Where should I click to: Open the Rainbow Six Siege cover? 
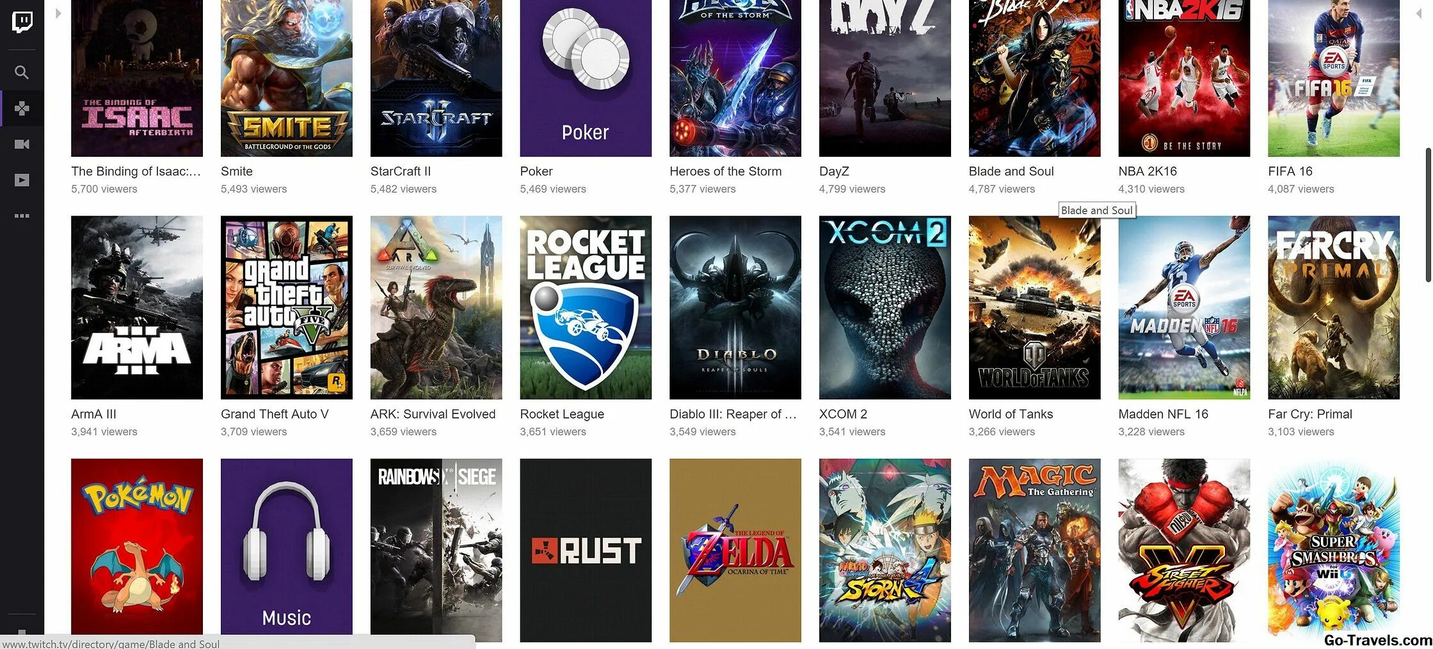click(436, 550)
